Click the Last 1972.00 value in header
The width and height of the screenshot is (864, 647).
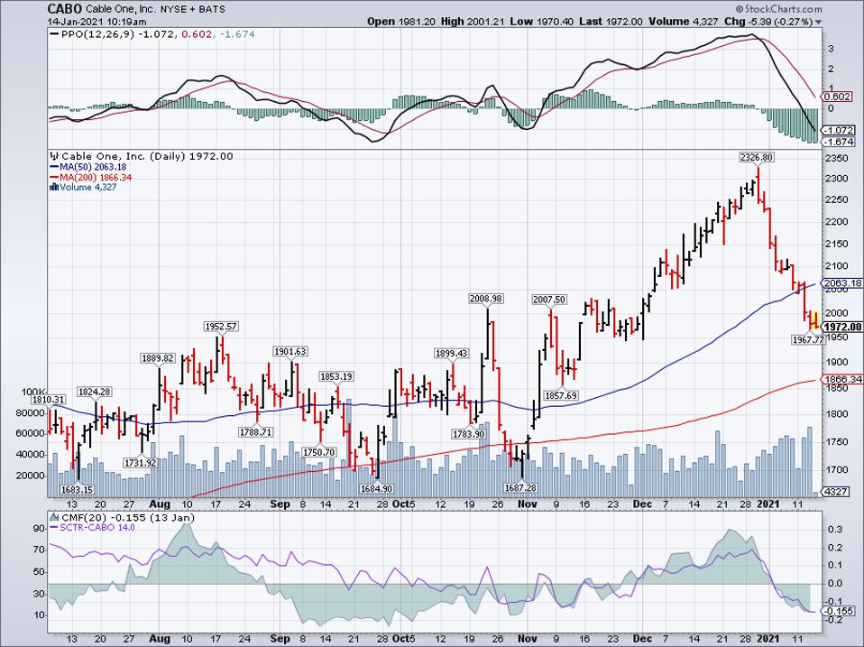click(x=611, y=22)
